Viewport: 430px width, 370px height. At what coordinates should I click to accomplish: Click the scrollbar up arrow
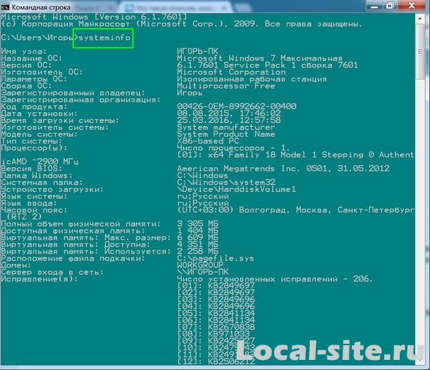pyautogui.click(x=420, y=18)
